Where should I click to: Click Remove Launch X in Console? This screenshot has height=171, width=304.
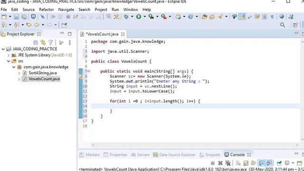point(220,163)
